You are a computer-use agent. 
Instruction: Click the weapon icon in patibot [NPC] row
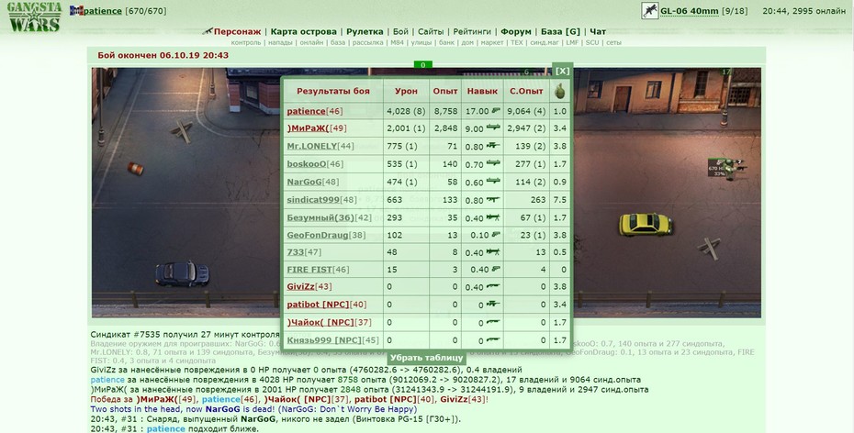click(x=493, y=304)
